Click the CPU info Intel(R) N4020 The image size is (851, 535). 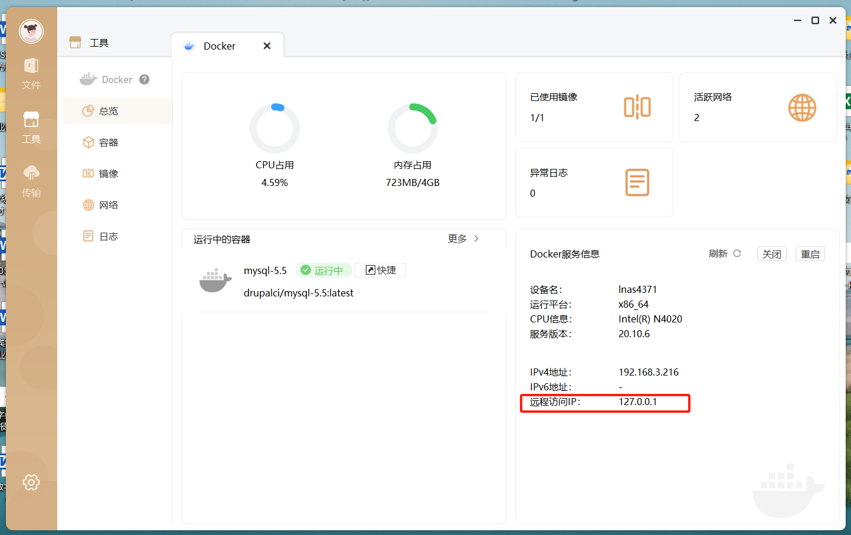[x=650, y=319]
